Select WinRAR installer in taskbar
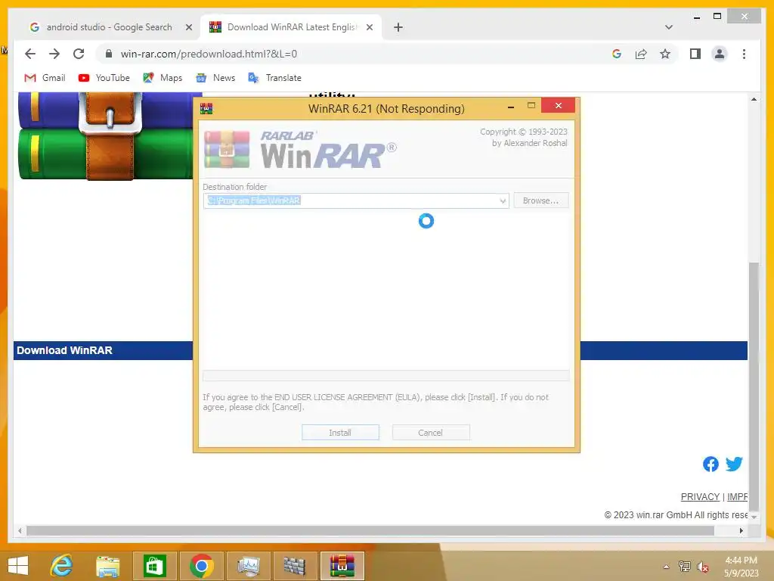Screen dimensions: 774x581 click(x=342, y=566)
